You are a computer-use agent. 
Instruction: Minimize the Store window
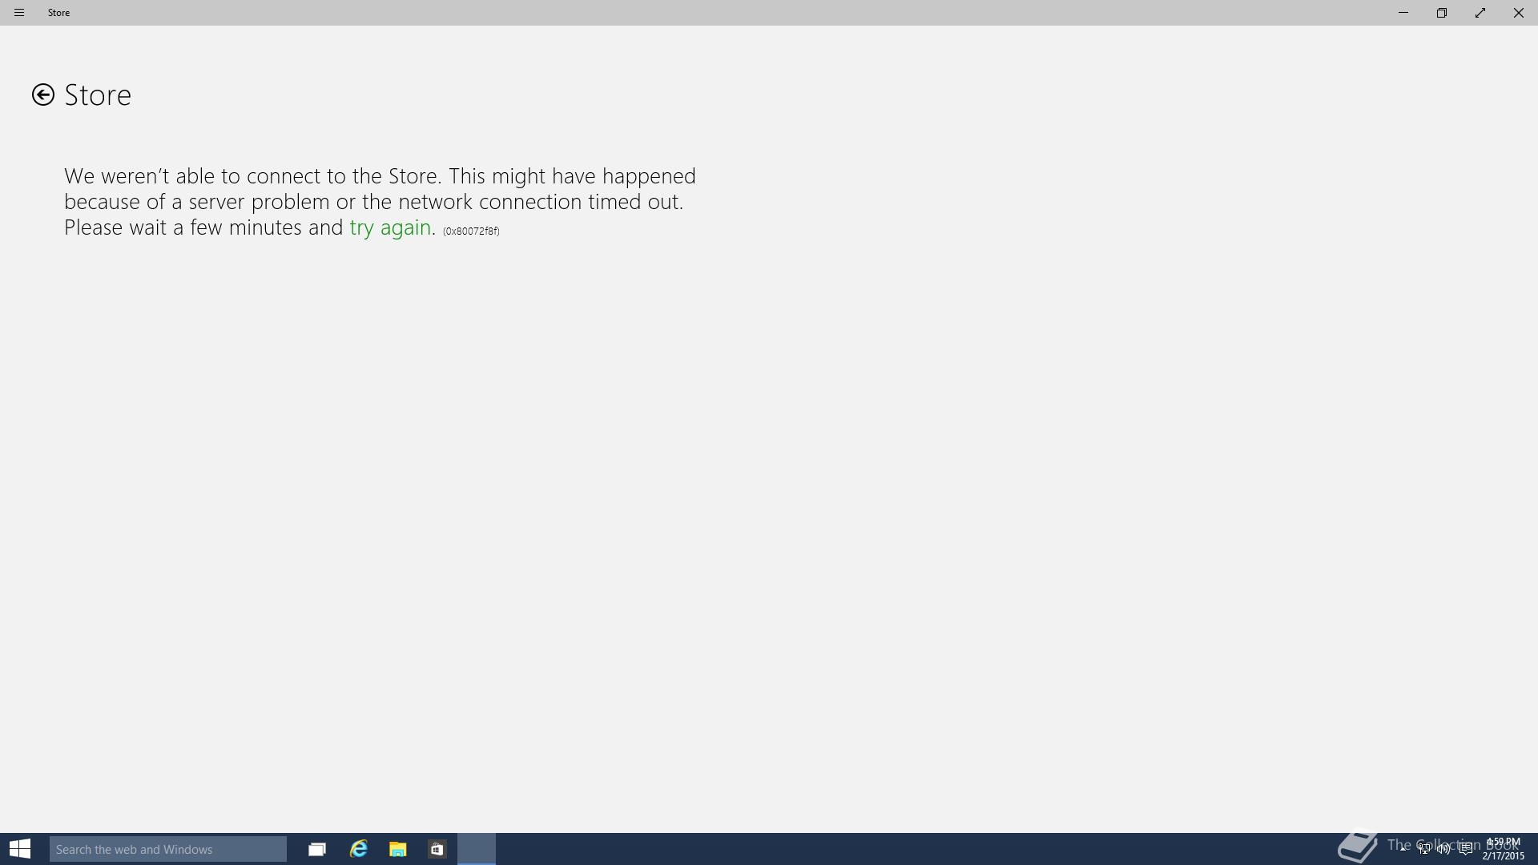tap(1403, 13)
